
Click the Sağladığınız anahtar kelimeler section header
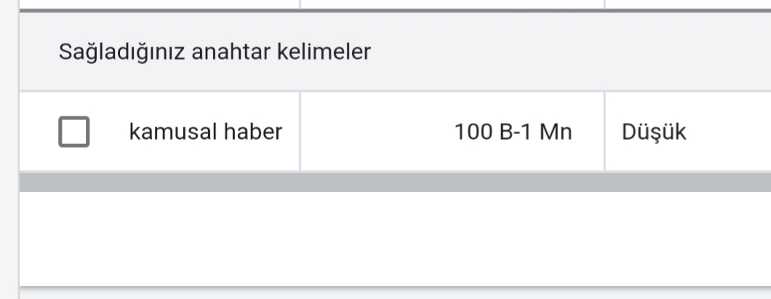[215, 52]
